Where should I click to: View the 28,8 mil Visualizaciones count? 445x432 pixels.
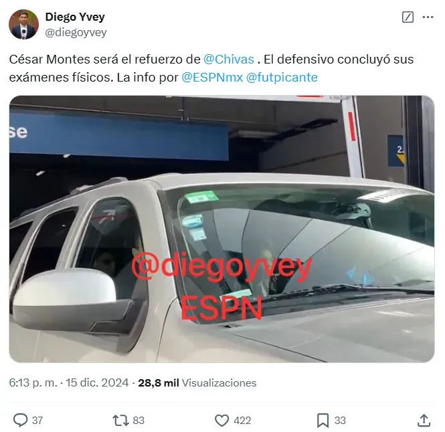click(197, 383)
